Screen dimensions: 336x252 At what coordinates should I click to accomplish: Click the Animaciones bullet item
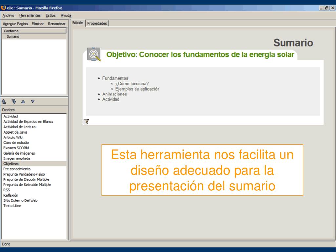(115, 94)
